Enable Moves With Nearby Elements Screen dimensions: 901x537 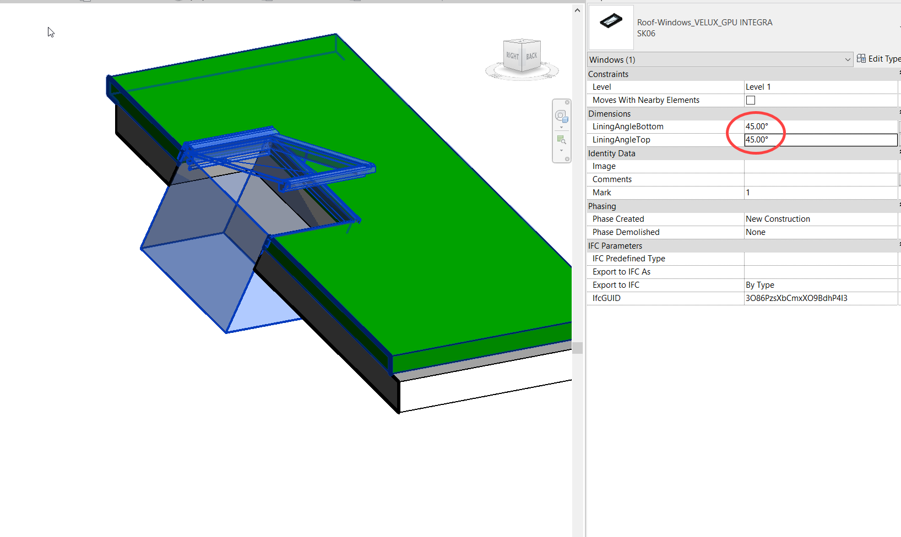coord(751,100)
